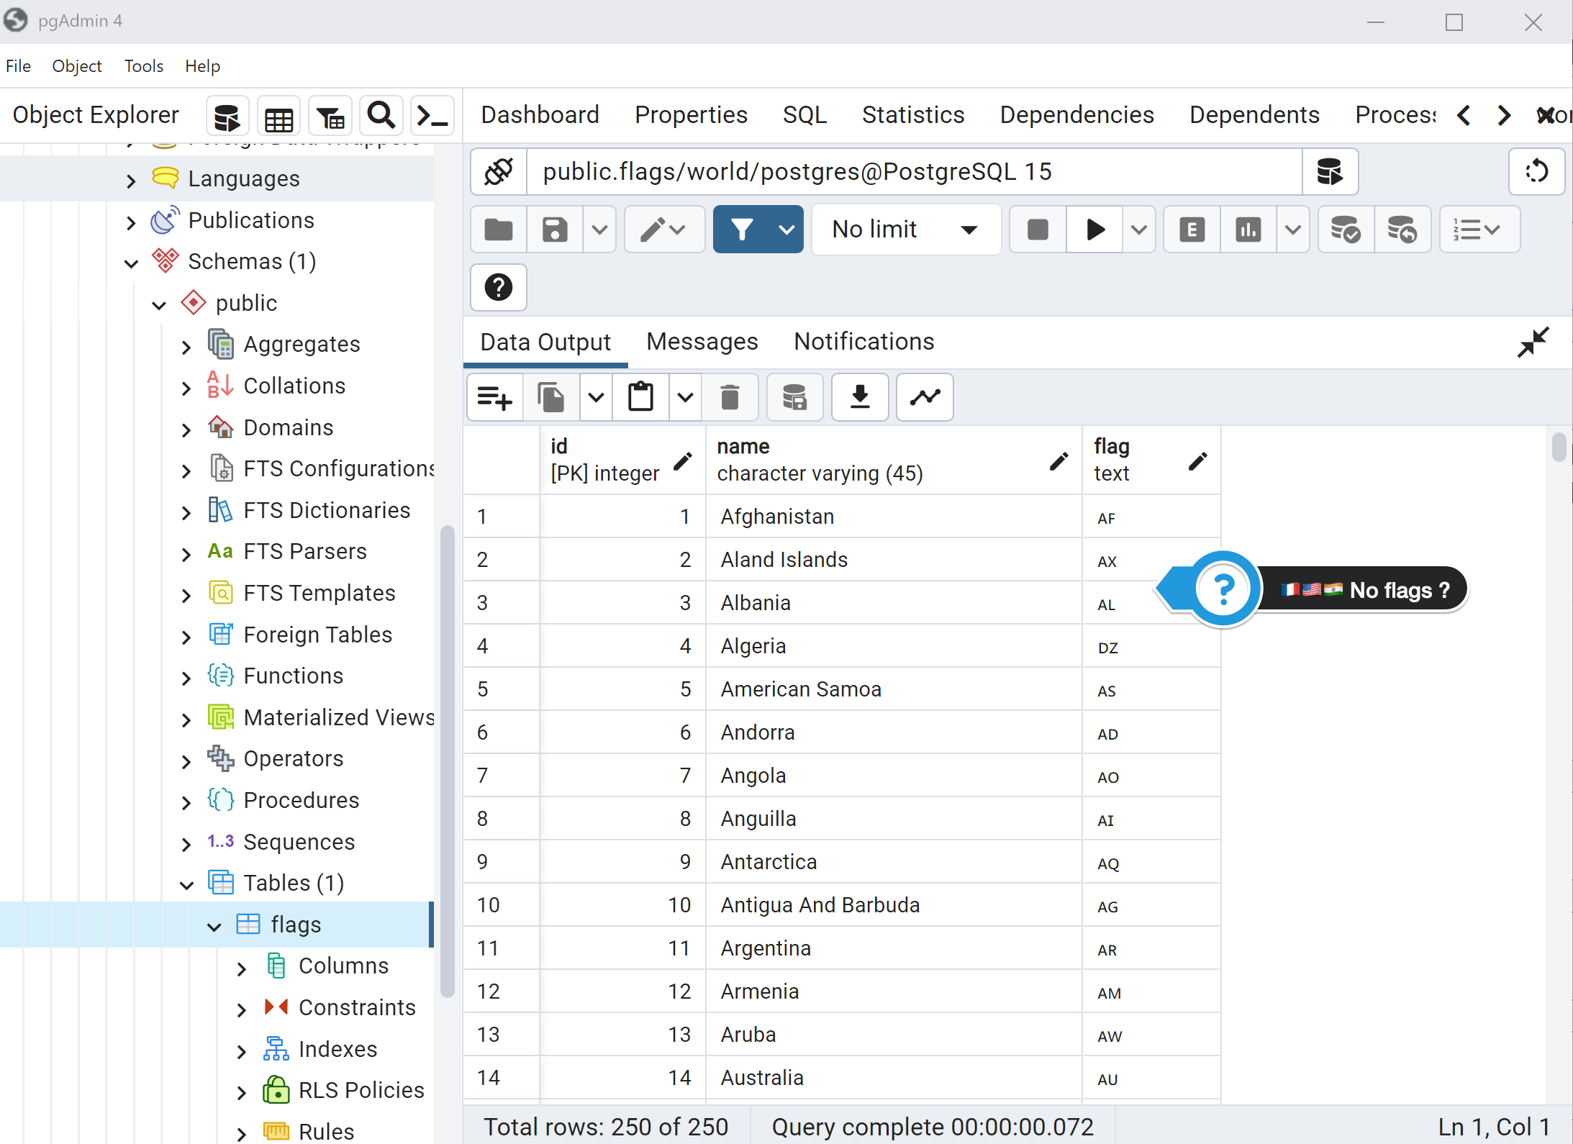The width and height of the screenshot is (1573, 1144).
Task: Open the Graph Visualiser icon
Action: pyautogui.click(x=925, y=397)
